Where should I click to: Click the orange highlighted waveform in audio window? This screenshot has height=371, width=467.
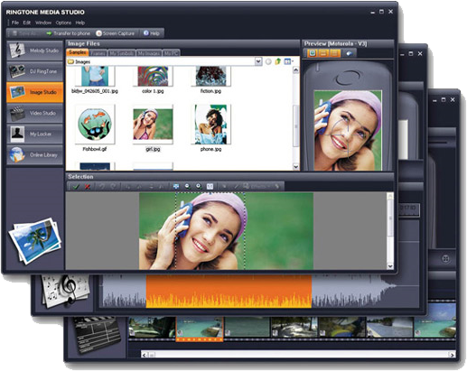[x=229, y=292]
